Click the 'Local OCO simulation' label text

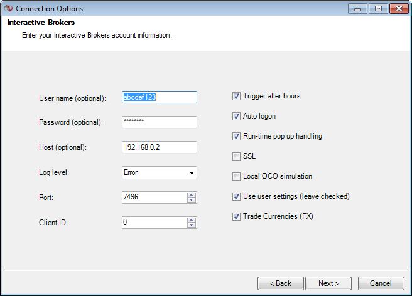278,176
